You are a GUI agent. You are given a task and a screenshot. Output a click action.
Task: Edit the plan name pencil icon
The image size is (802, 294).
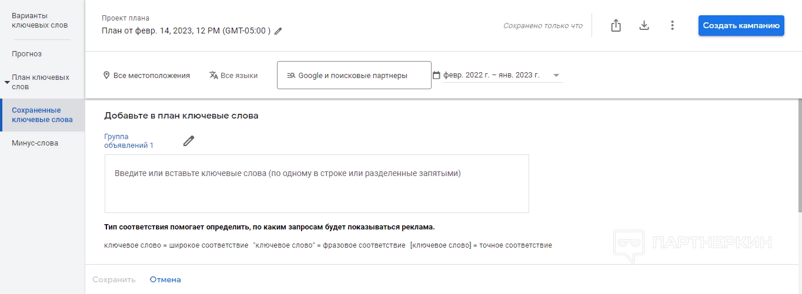278,31
